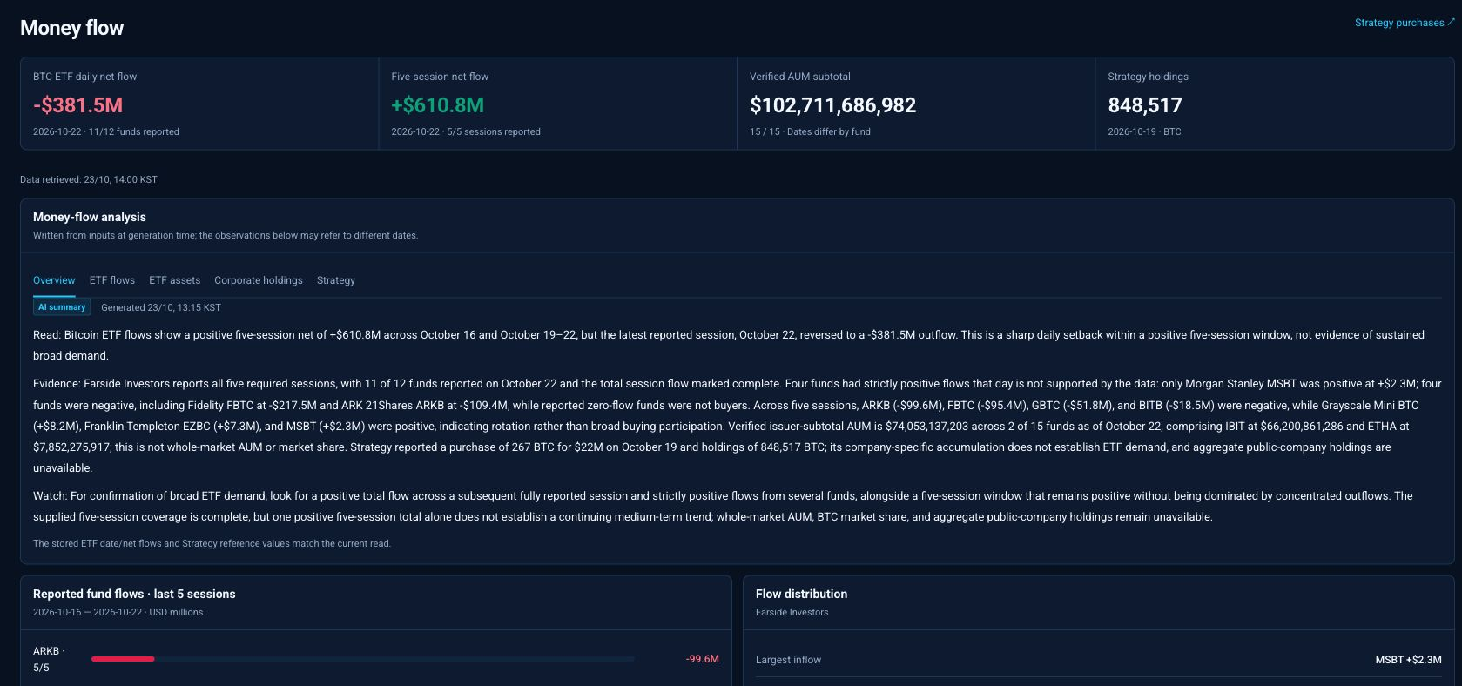Click the -99.6M ARKB flow value
Screen dimensions: 1462x686
(703, 659)
